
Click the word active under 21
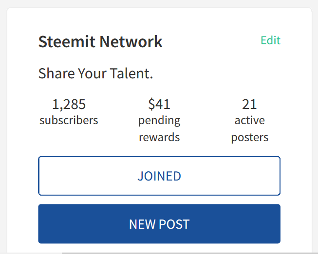tap(250, 120)
